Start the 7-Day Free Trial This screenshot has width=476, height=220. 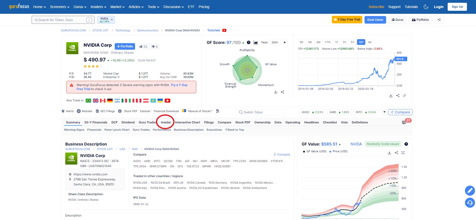pos(347,20)
